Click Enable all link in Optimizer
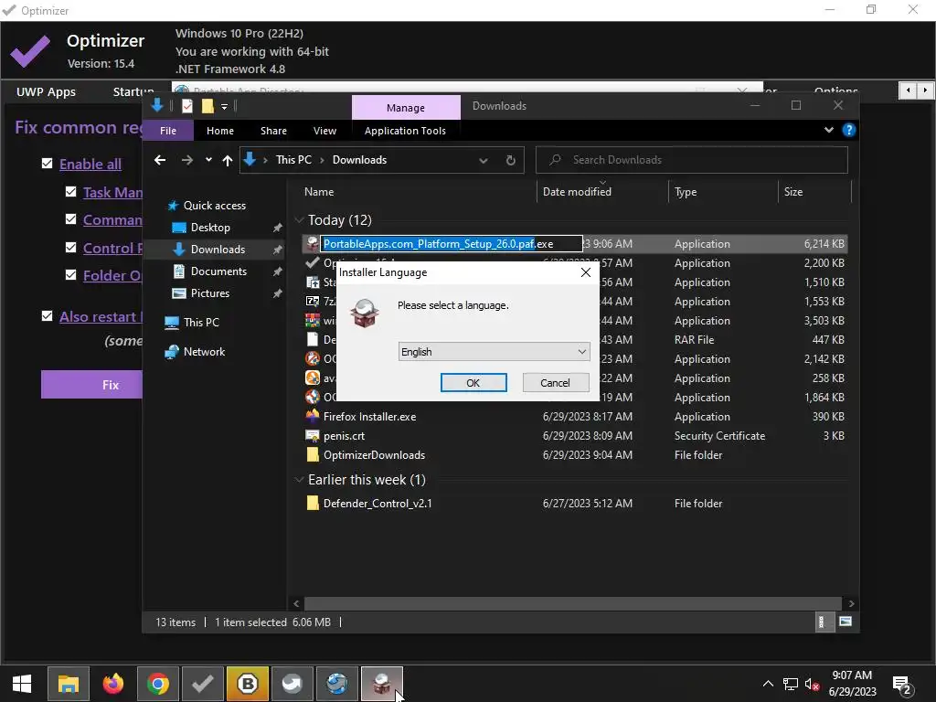Viewport: 936px width, 702px height. pyautogui.click(x=90, y=165)
